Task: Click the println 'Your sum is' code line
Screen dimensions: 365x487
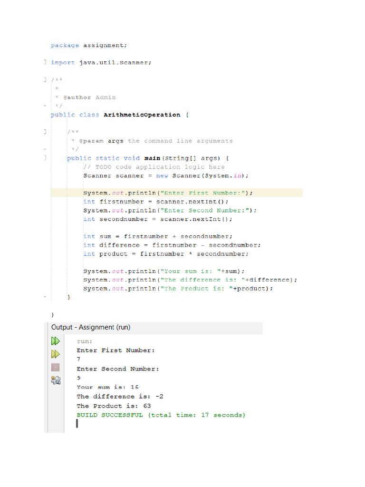Action: (164, 271)
